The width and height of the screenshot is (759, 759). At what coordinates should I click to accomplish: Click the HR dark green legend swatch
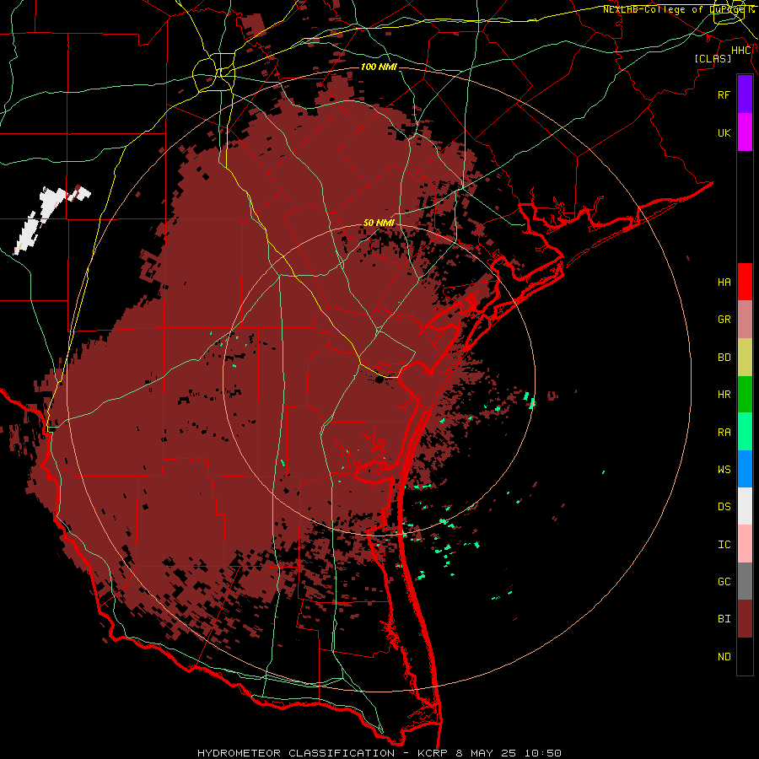(745, 395)
